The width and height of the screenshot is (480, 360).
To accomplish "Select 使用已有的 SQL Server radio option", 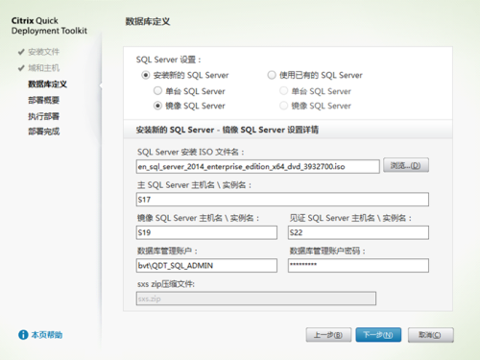I will [x=272, y=75].
